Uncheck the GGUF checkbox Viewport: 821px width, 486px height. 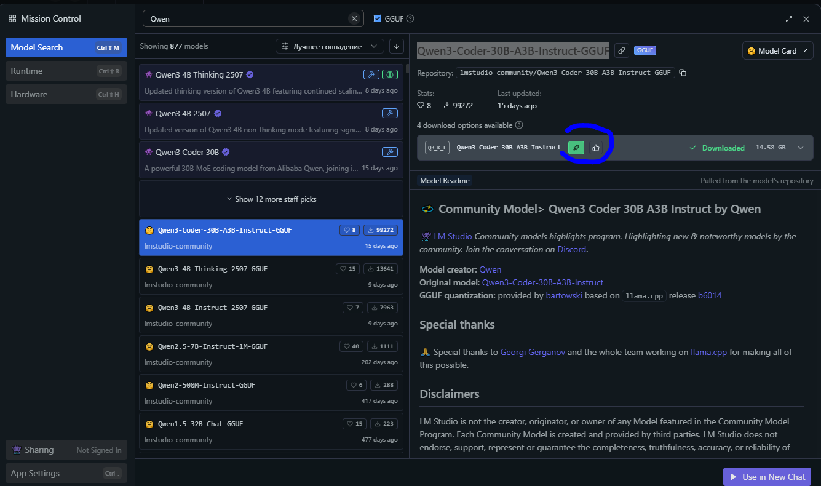378,18
